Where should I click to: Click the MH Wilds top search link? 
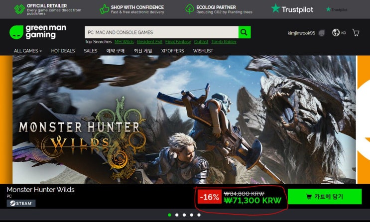tap(124, 42)
